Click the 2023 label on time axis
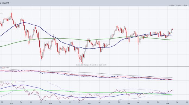 [x=50, y=104]
